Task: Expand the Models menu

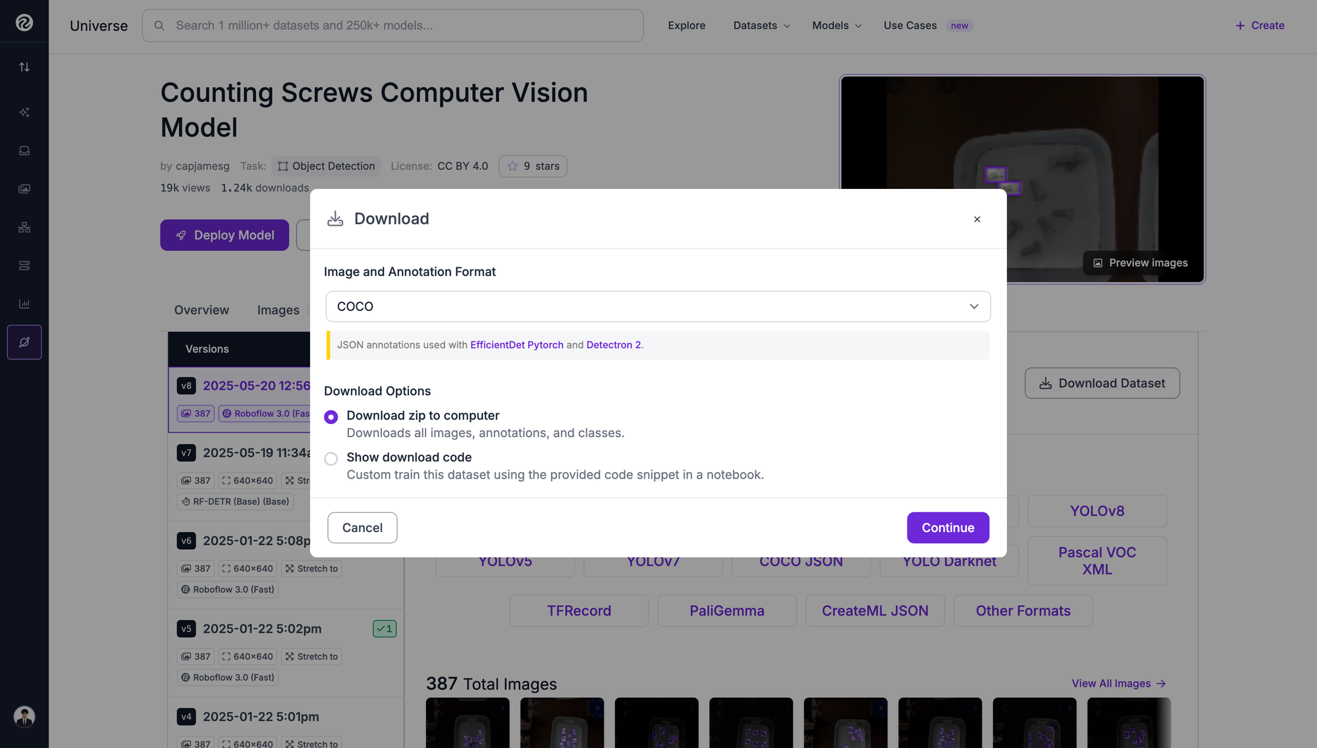Action: (837, 26)
